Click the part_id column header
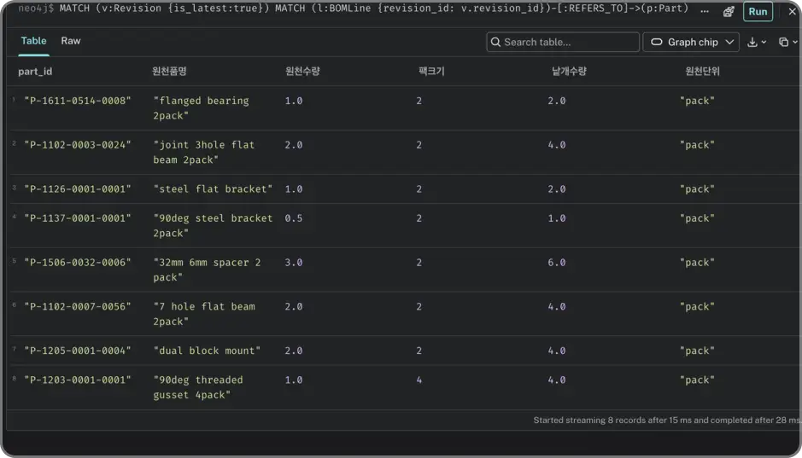802x458 pixels. [x=35, y=72]
